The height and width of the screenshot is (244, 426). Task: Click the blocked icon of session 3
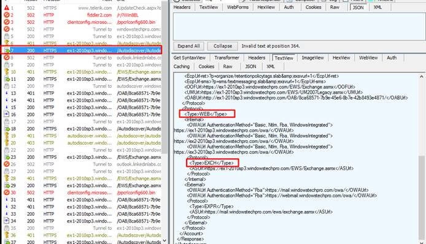[7, 22]
